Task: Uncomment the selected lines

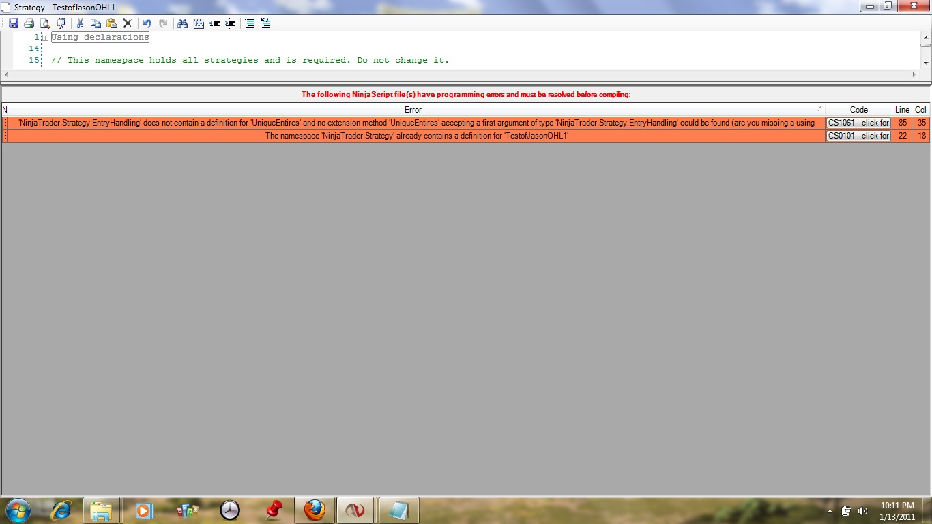Action: point(265,23)
